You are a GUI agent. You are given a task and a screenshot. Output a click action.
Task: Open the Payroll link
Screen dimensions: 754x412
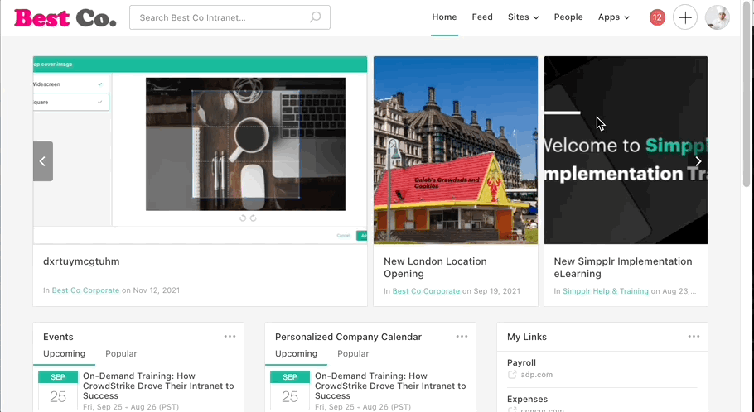(521, 363)
